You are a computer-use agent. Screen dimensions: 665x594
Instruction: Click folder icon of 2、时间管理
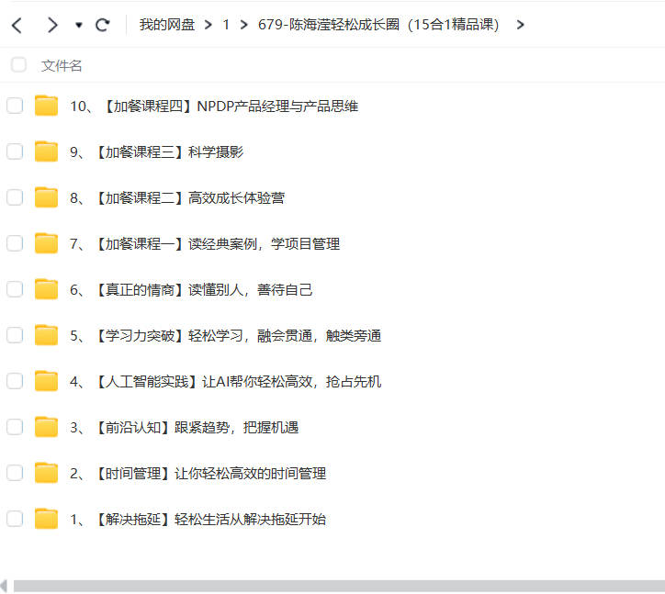point(46,473)
